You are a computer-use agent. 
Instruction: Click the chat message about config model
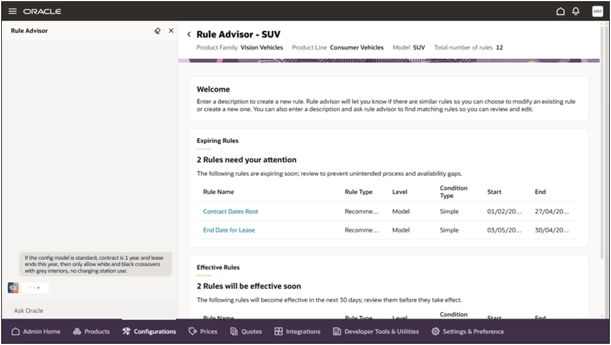(x=95, y=264)
